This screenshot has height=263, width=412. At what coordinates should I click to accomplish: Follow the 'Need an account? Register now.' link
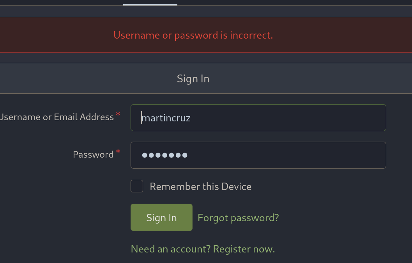point(203,249)
